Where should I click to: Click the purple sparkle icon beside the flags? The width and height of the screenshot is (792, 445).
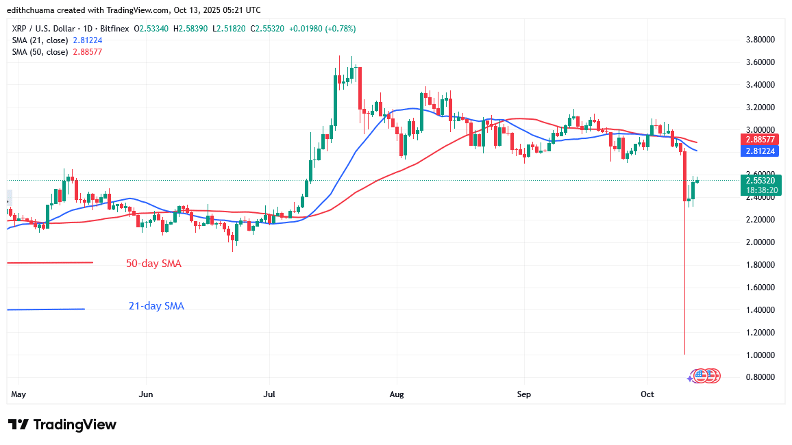[690, 377]
